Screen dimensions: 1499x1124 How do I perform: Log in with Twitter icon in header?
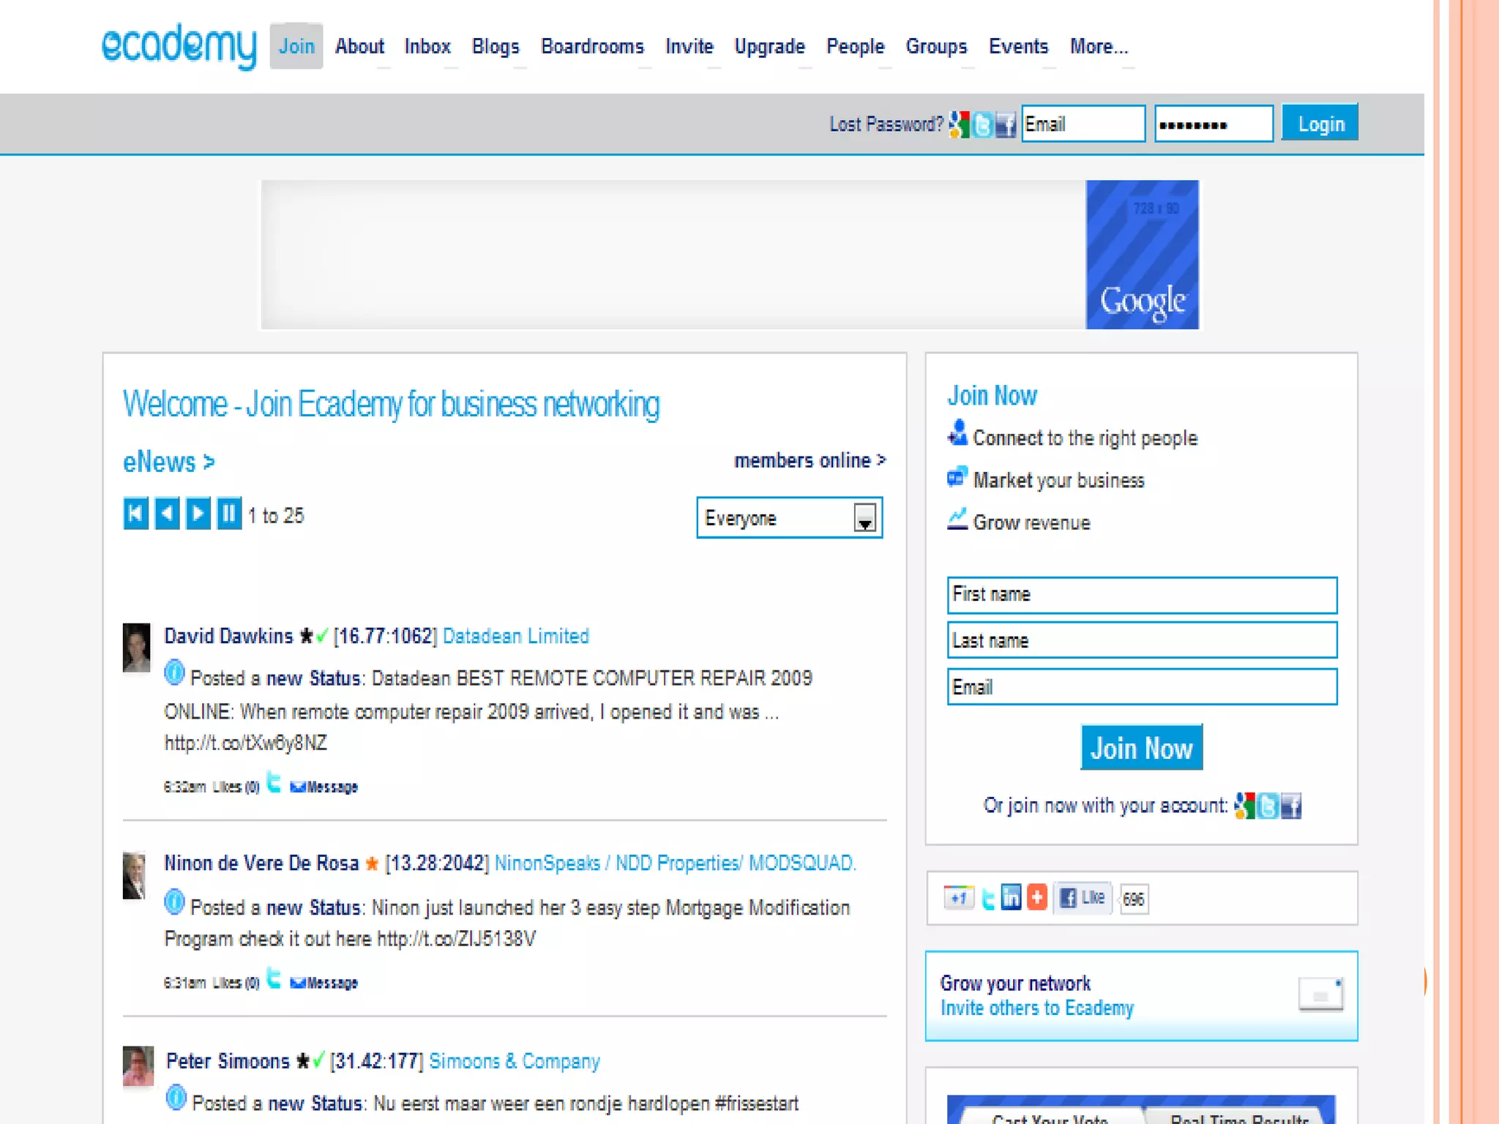(x=983, y=125)
